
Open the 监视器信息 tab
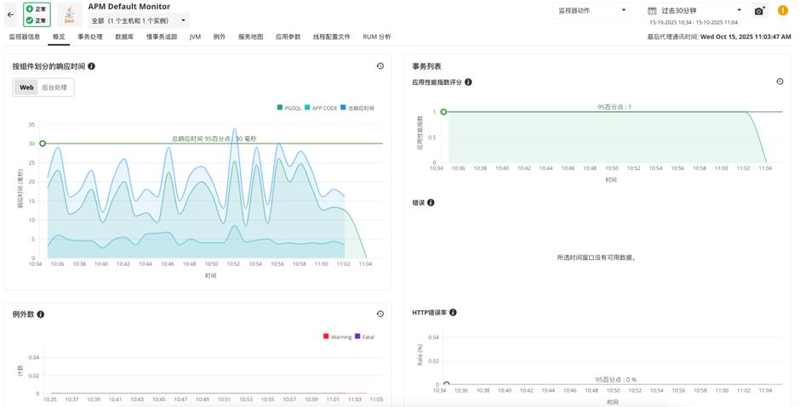tap(25, 37)
